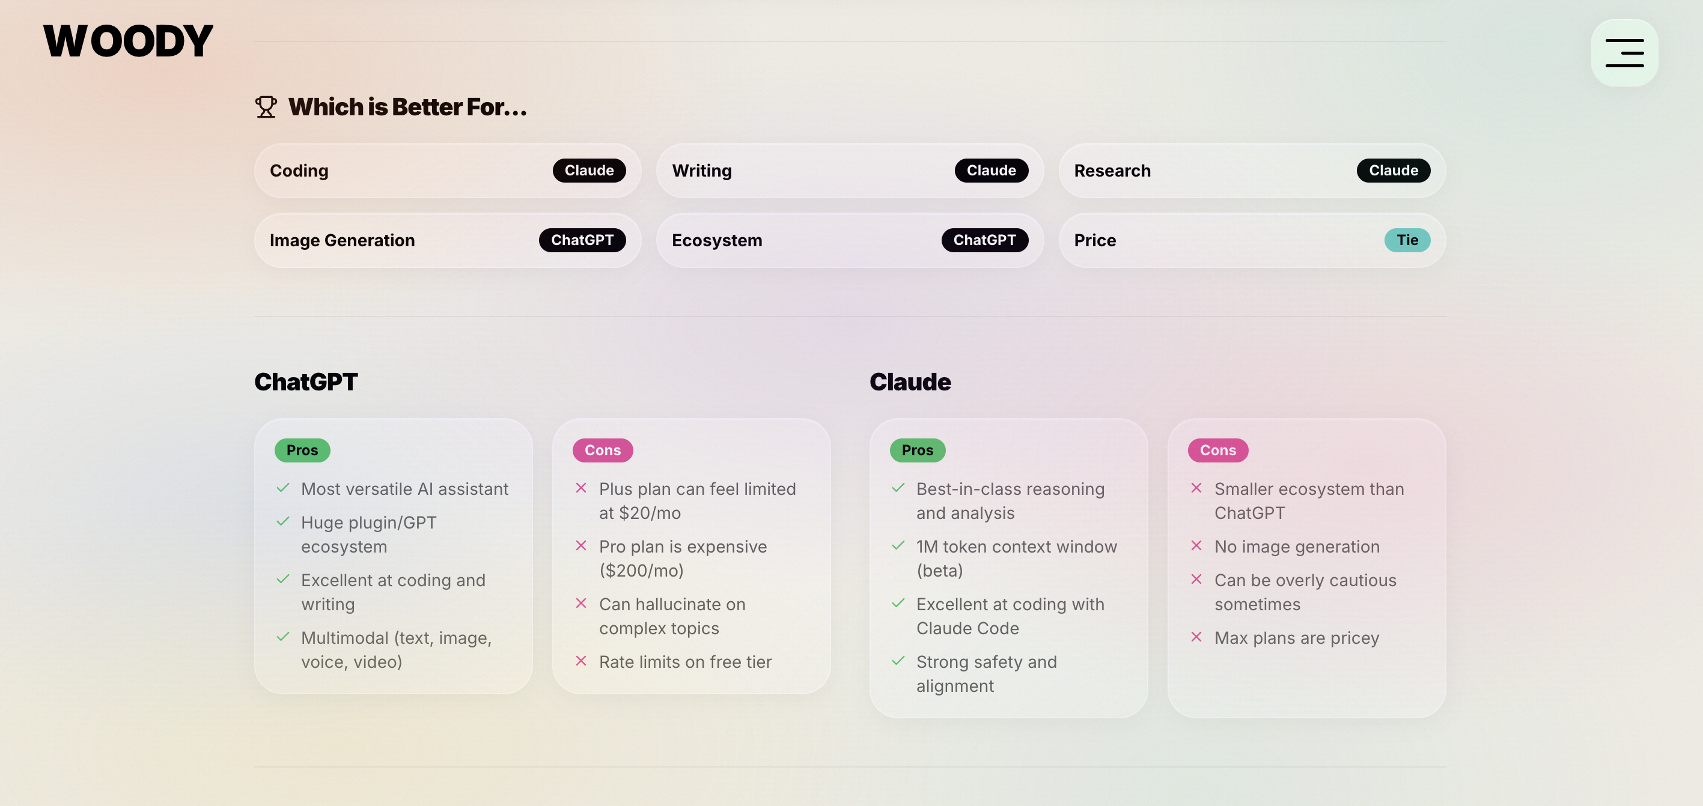Select the 'Claude' badge on Research

(1393, 170)
